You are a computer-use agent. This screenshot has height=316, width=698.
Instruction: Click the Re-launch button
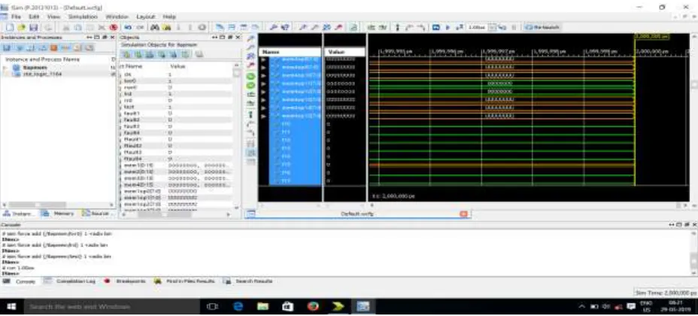542,27
